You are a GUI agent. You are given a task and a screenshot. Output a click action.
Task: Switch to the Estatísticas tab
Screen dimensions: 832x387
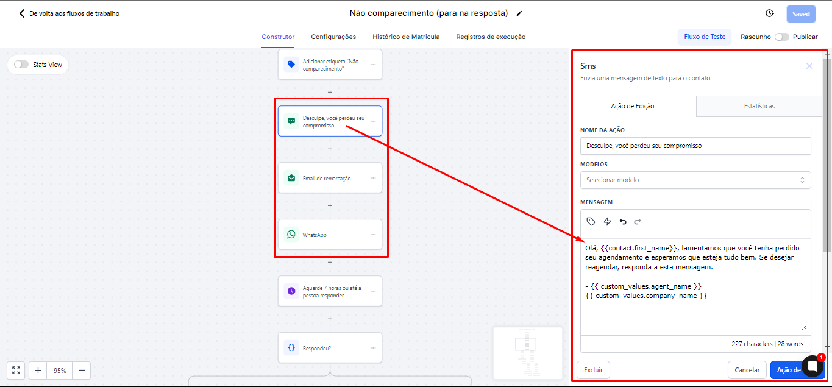pyautogui.click(x=759, y=106)
